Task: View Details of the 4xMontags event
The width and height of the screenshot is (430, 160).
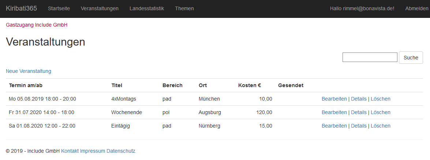Action: [359, 99]
